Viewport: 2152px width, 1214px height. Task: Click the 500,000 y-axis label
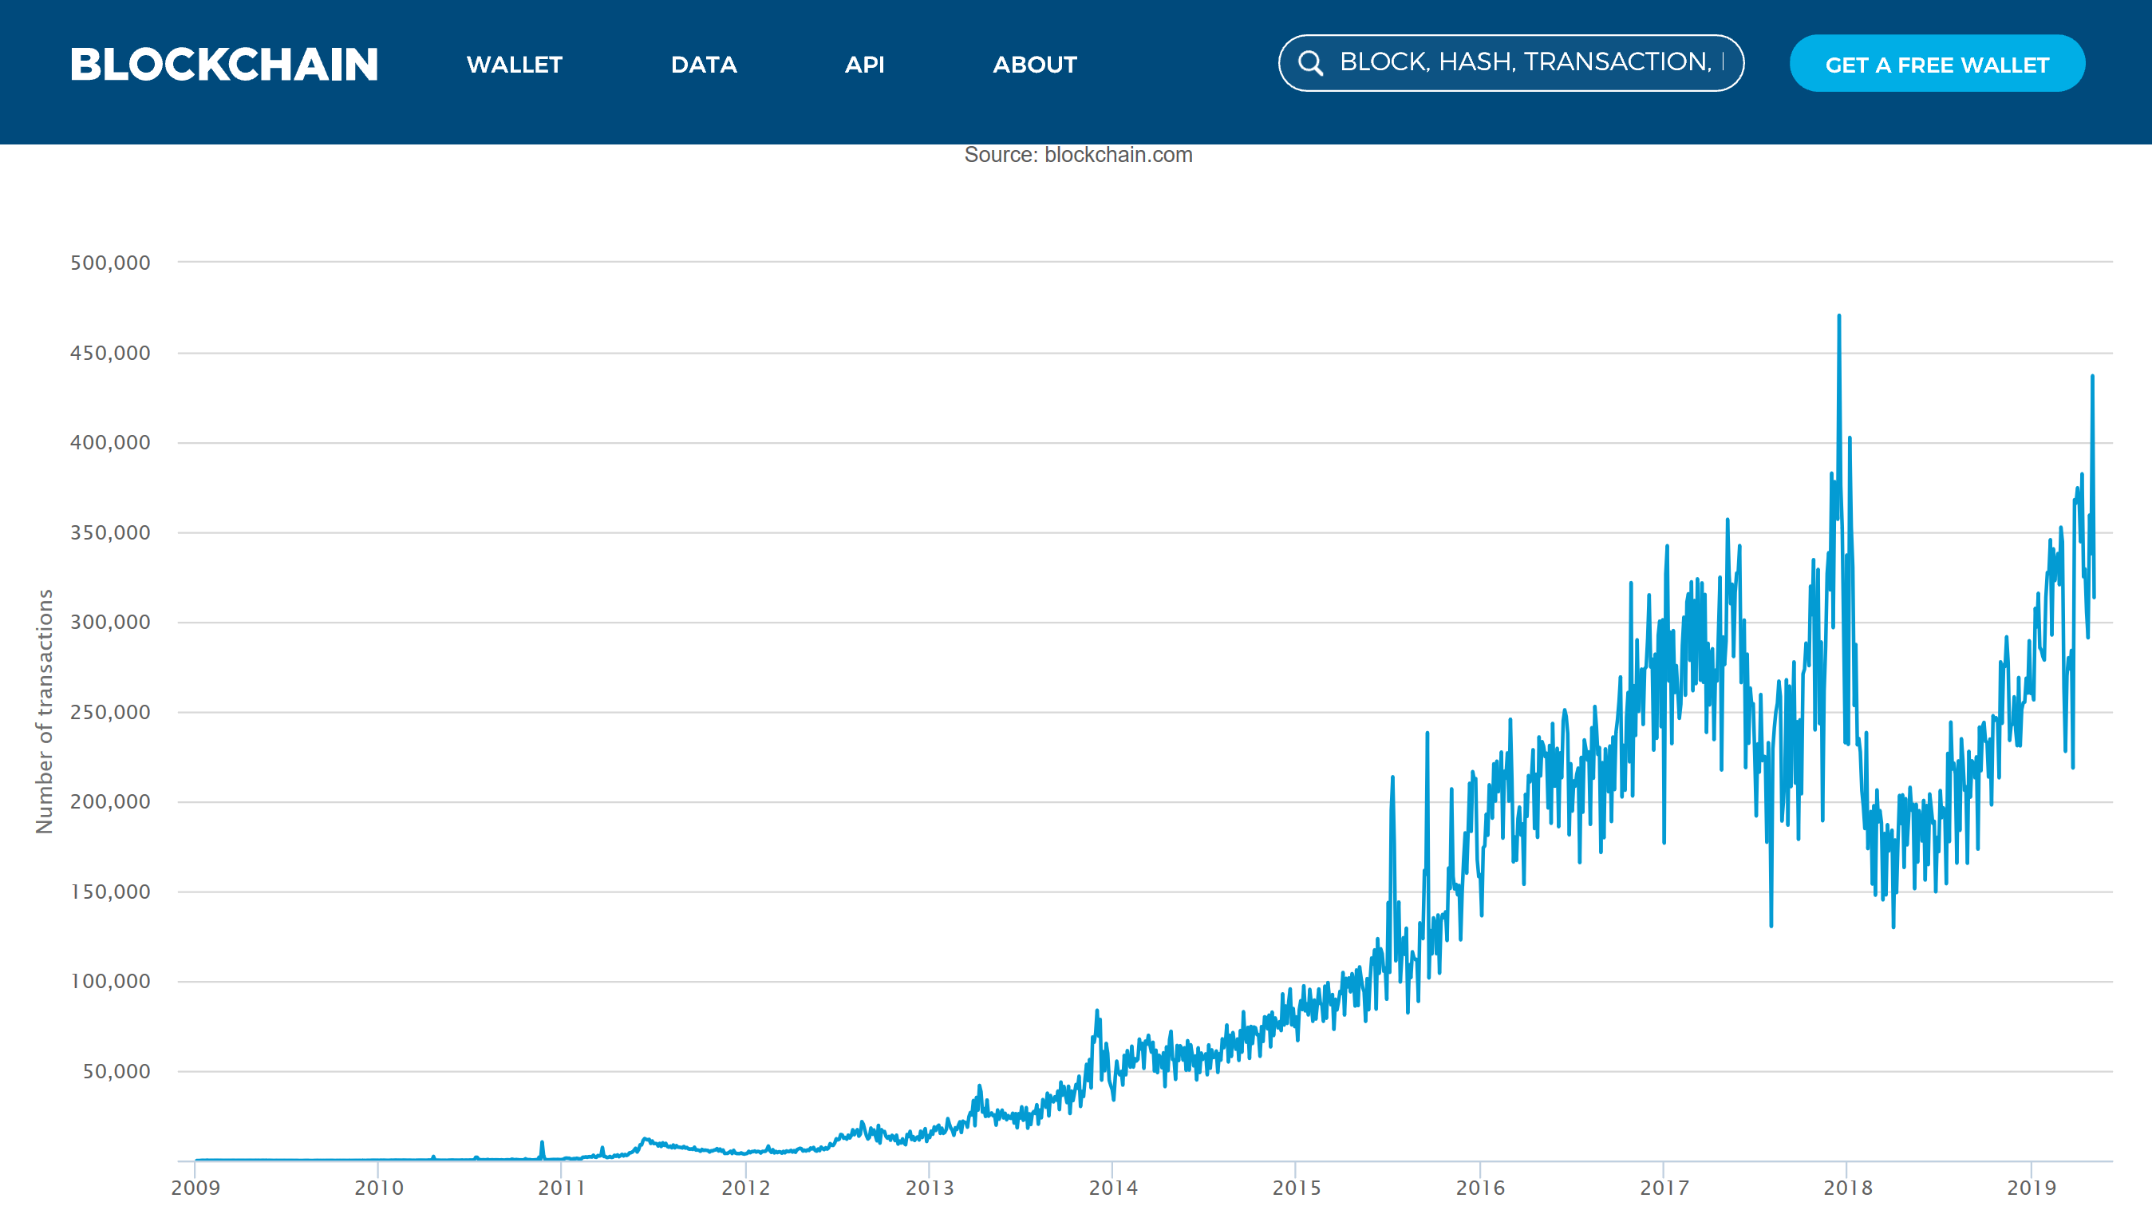pyautogui.click(x=109, y=263)
